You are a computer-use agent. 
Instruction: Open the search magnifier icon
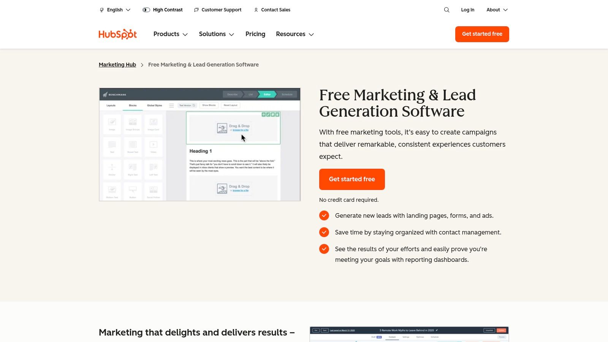tap(446, 10)
